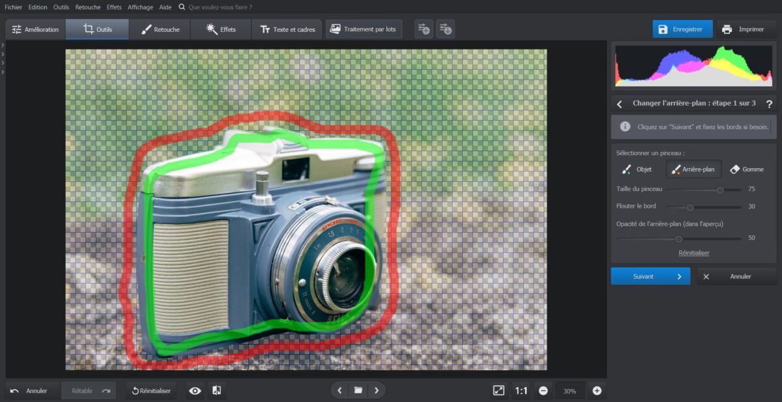Click the Suivant button
The width and height of the screenshot is (782, 402).
point(650,276)
